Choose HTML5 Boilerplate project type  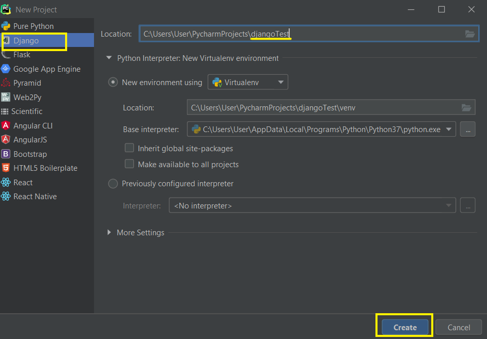click(x=45, y=168)
